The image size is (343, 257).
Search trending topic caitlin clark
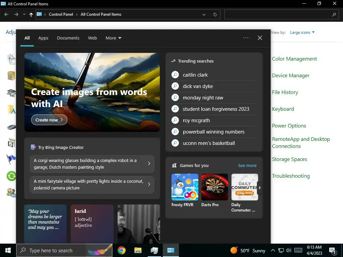click(214, 75)
